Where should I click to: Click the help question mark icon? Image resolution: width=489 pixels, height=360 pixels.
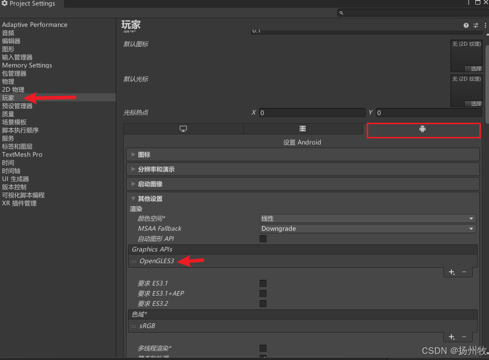[466, 25]
